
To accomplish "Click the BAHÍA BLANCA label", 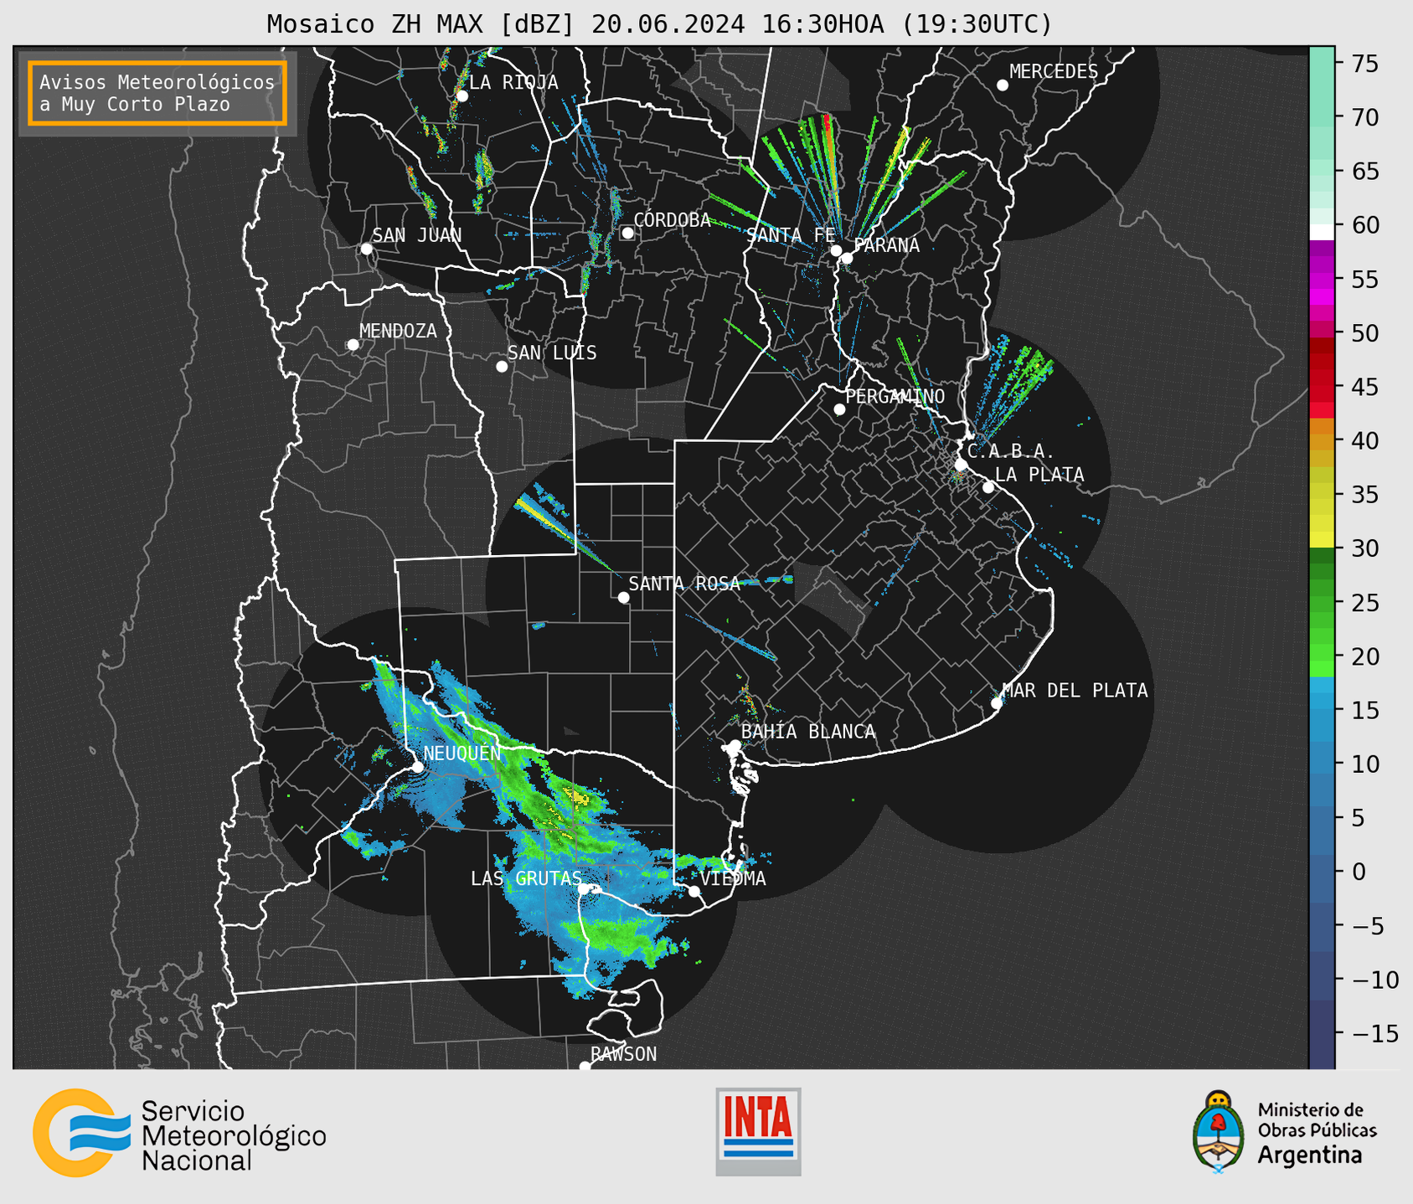I will [808, 732].
